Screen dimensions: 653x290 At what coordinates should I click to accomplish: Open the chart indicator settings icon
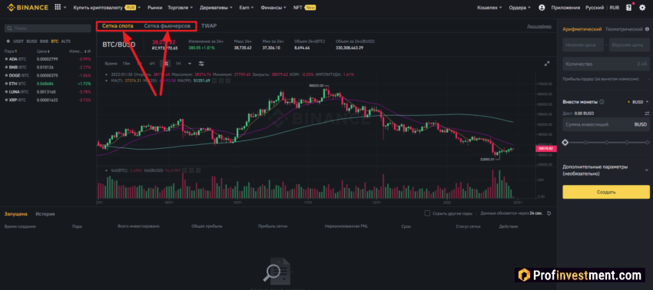coord(201,64)
